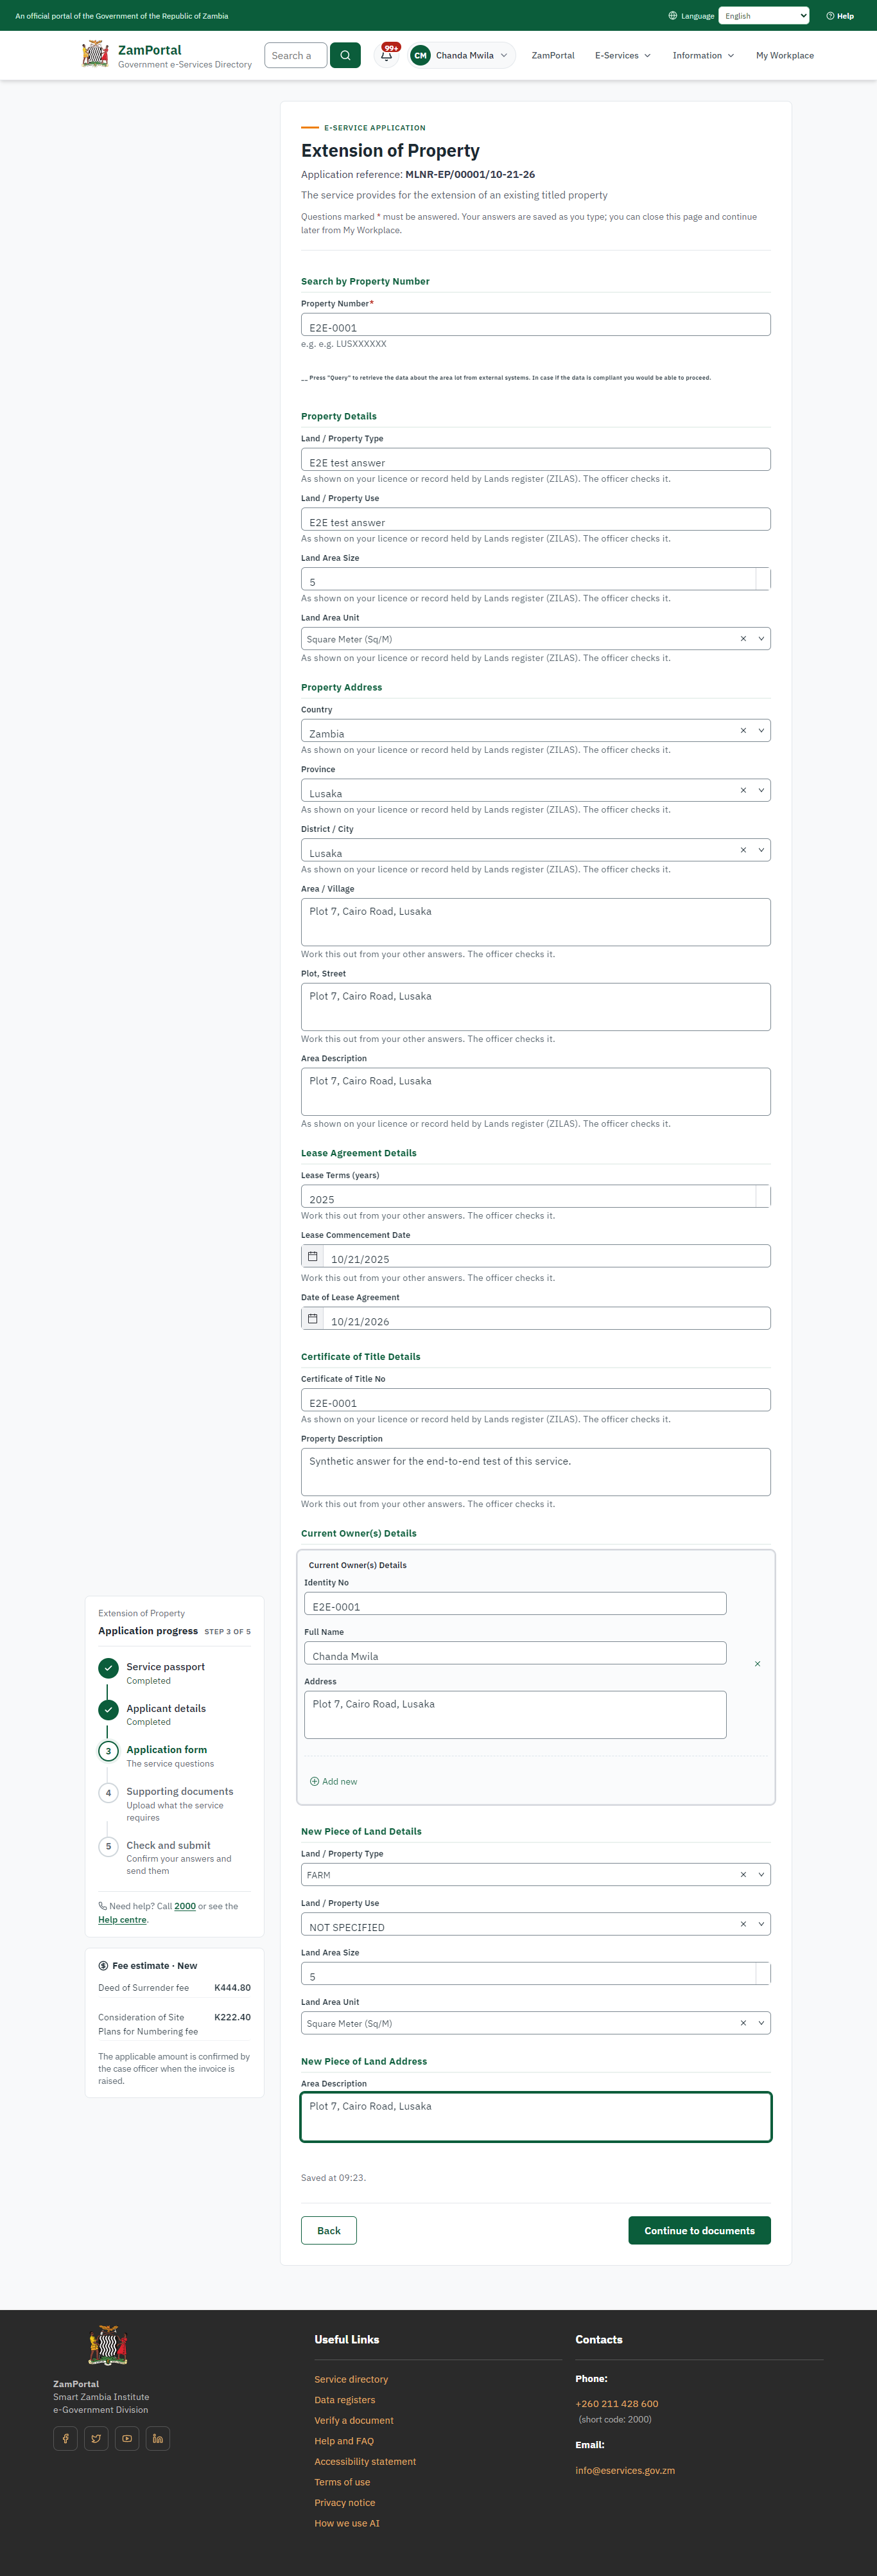Clear the NOT SPECIFIED property use selection

[x=743, y=1924]
